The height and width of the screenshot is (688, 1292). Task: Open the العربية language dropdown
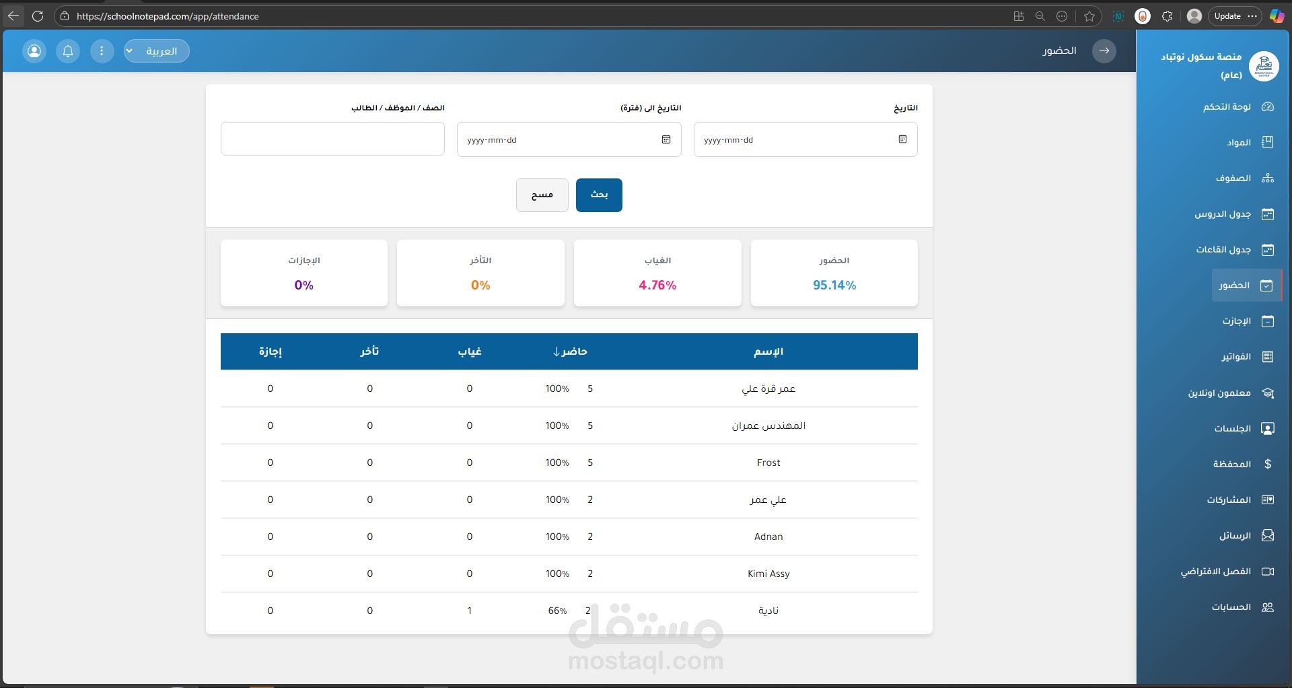click(x=156, y=51)
